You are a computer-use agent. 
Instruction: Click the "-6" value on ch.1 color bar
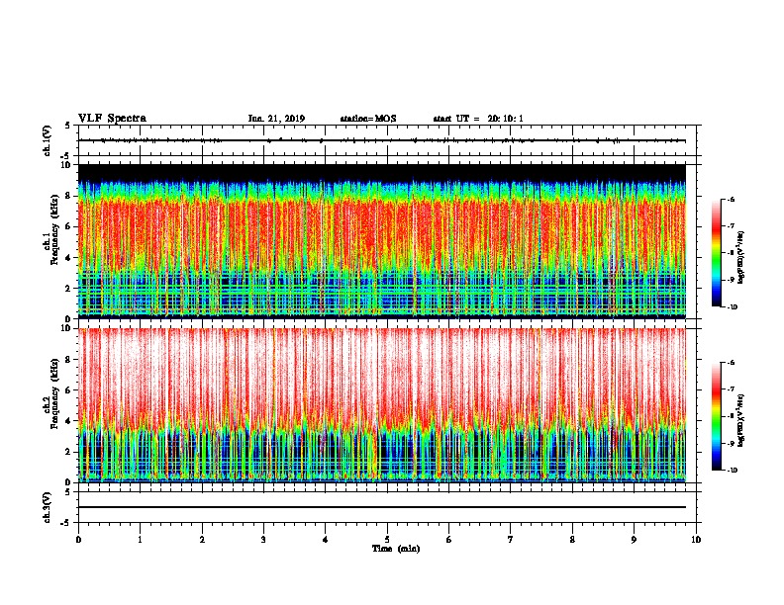coord(731,200)
